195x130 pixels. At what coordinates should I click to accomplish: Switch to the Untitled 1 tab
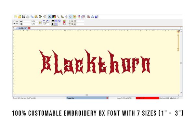tap(22, 28)
